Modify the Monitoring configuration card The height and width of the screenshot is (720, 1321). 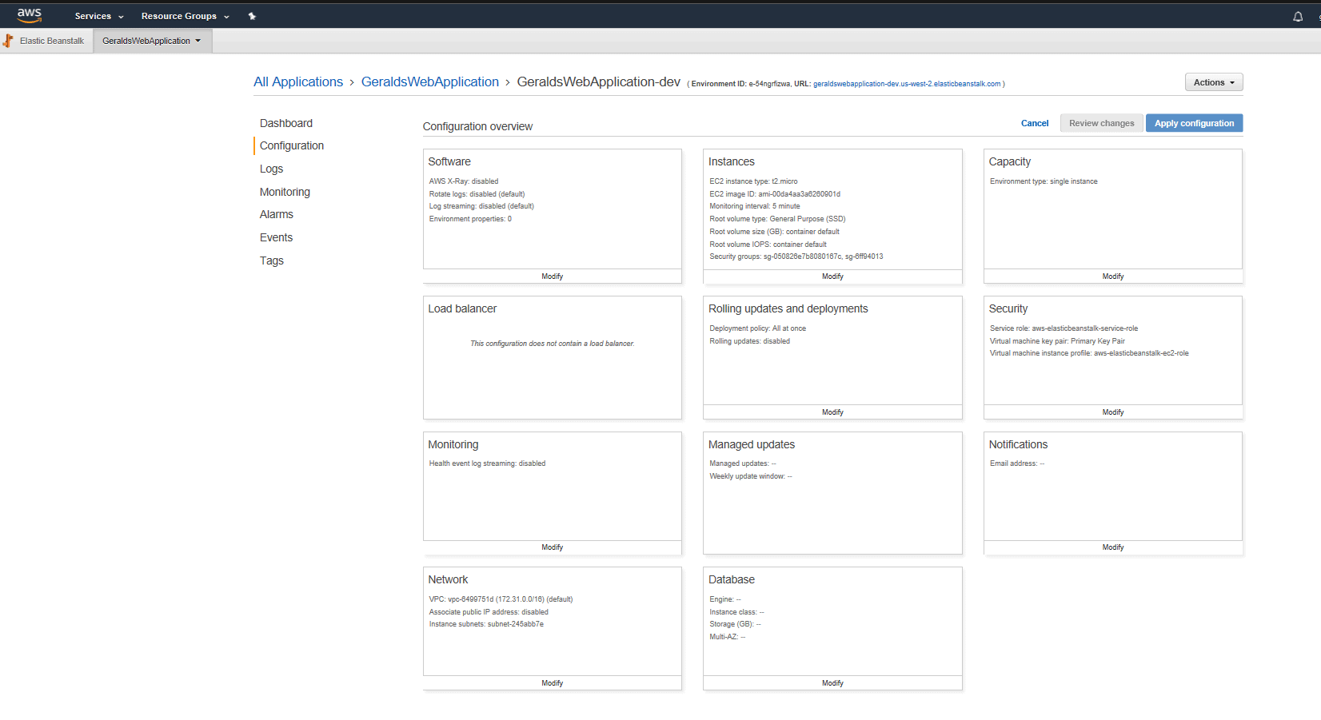tap(553, 547)
